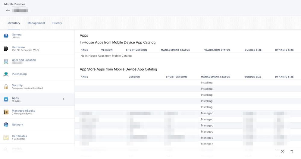Click the Security padlock icon
Image resolution: width=301 pixels, height=159 pixels.
(6, 87)
